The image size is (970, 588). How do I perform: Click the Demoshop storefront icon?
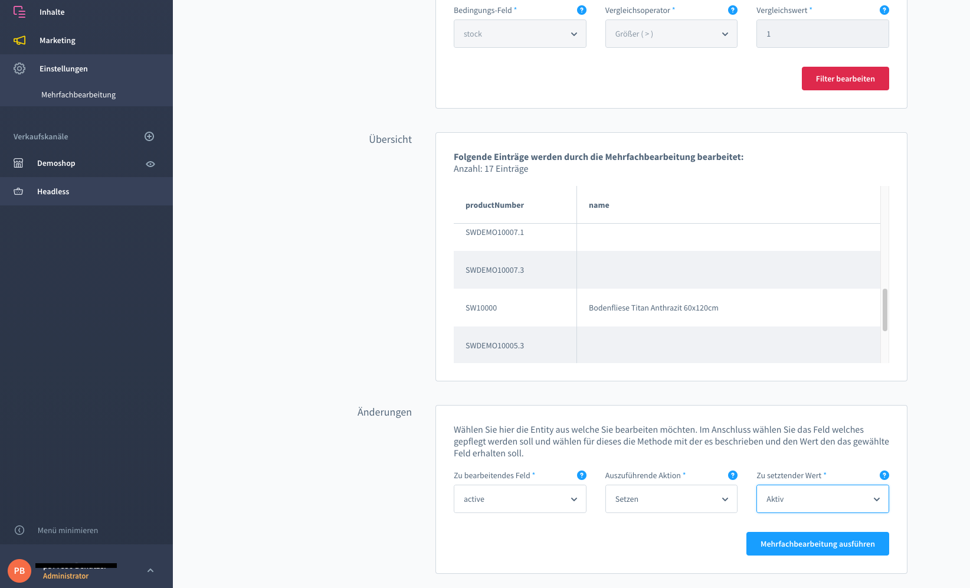[x=18, y=163]
